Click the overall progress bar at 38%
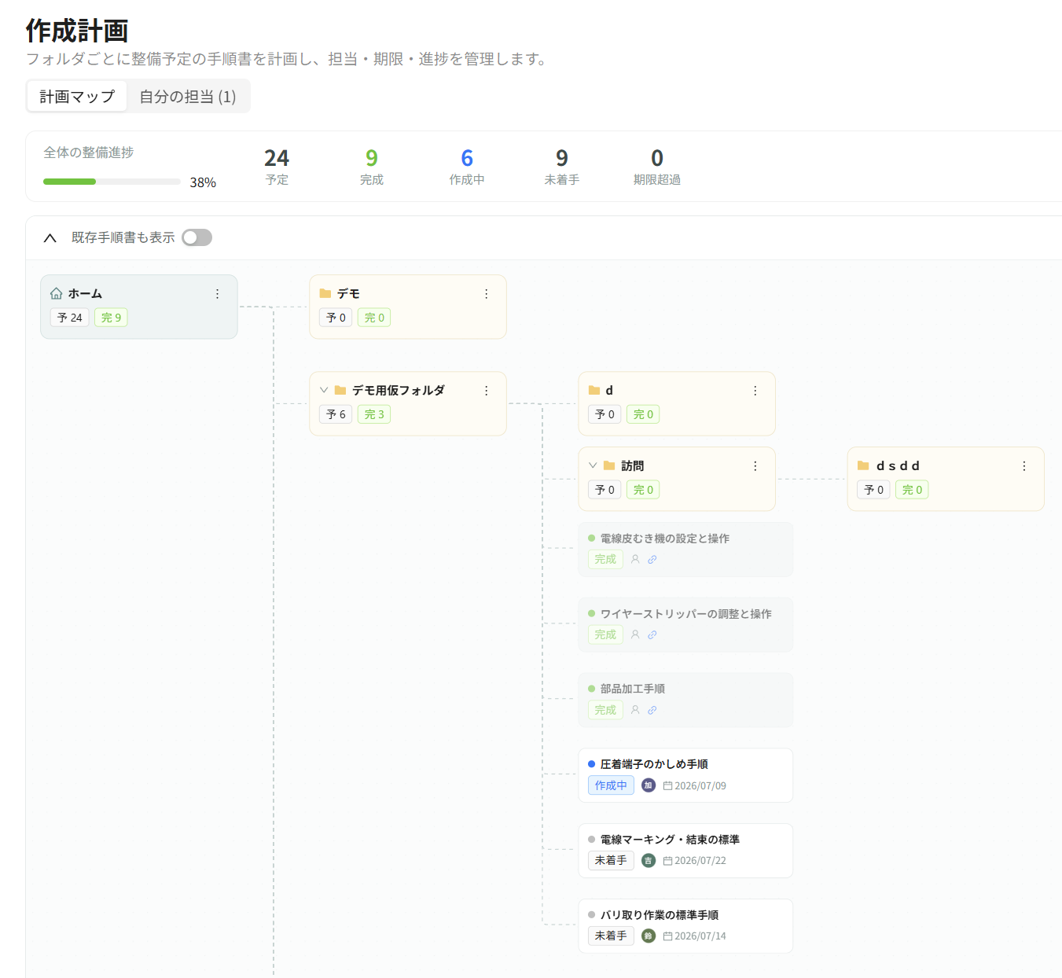Screen dimensions: 1062x978 pyautogui.click(x=112, y=182)
